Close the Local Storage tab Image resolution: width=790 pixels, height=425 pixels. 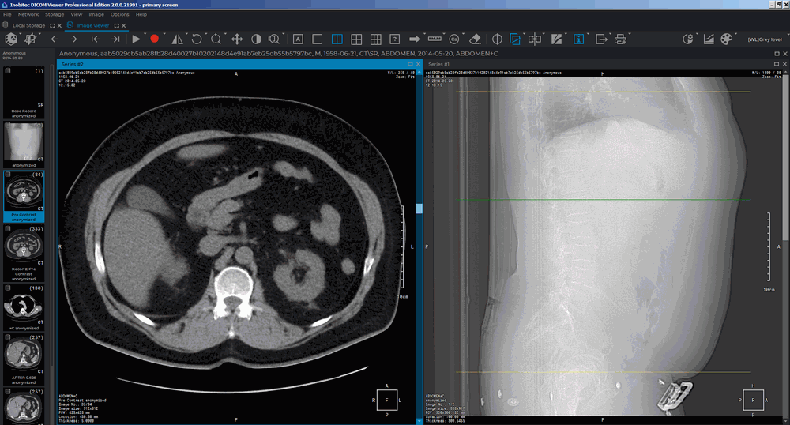(x=59, y=25)
